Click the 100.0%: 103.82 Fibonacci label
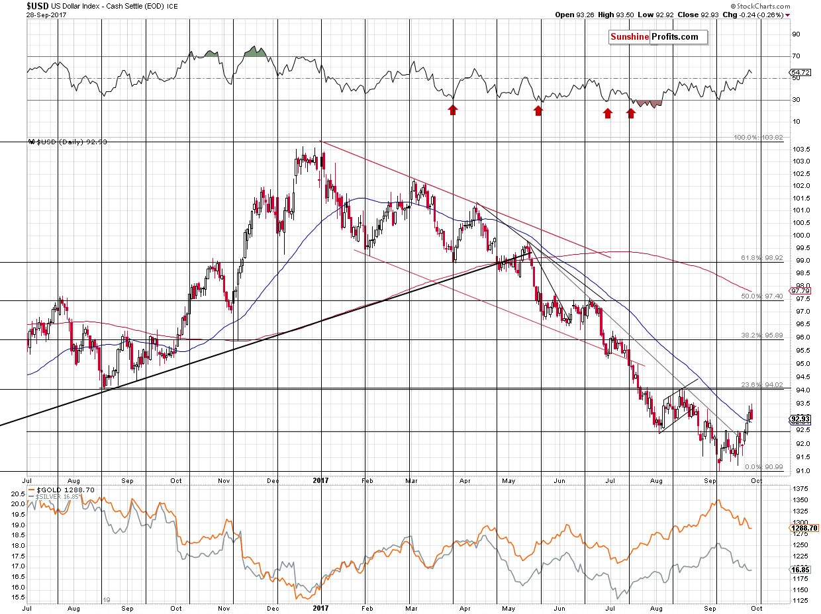Image resolution: width=821 pixels, height=614 pixels. pyautogui.click(x=758, y=138)
